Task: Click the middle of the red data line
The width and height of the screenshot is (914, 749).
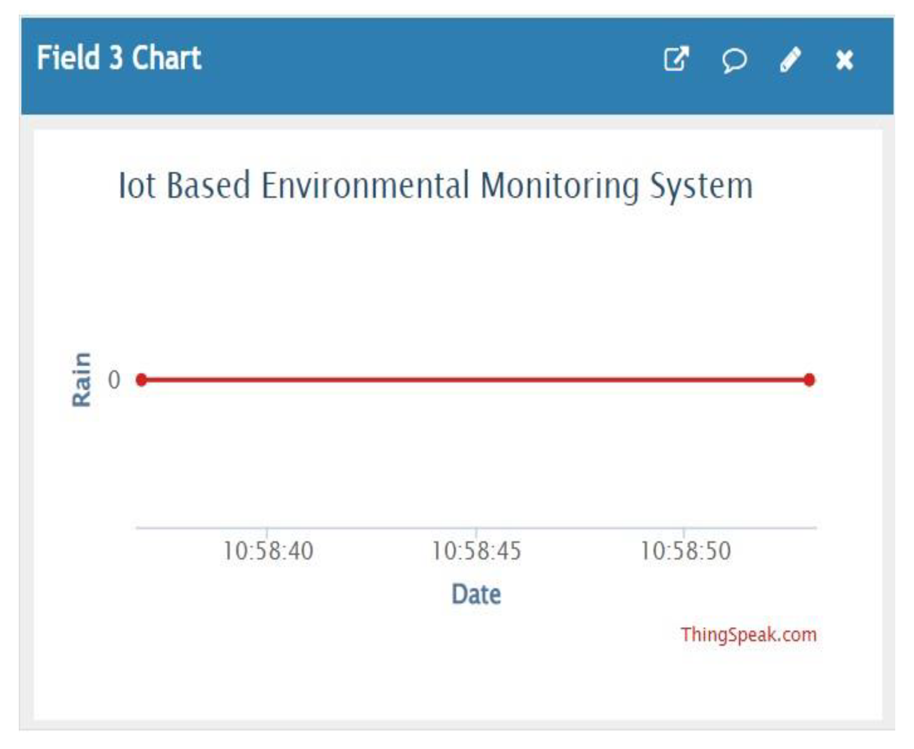Action: tap(475, 379)
